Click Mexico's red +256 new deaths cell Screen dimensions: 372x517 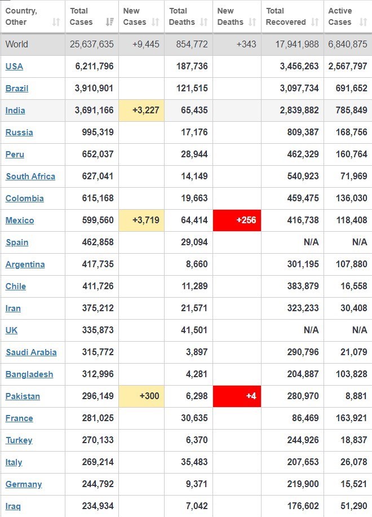tap(237, 220)
